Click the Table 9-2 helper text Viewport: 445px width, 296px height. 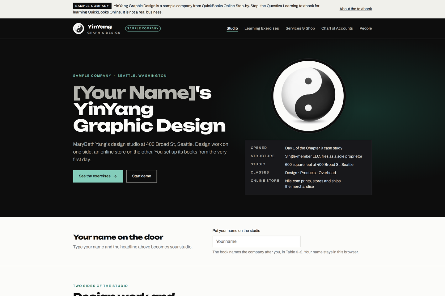pyautogui.click(x=286, y=252)
